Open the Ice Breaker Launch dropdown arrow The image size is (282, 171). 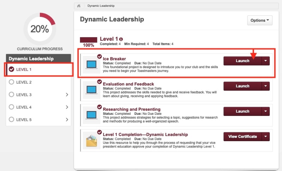coord(266,61)
